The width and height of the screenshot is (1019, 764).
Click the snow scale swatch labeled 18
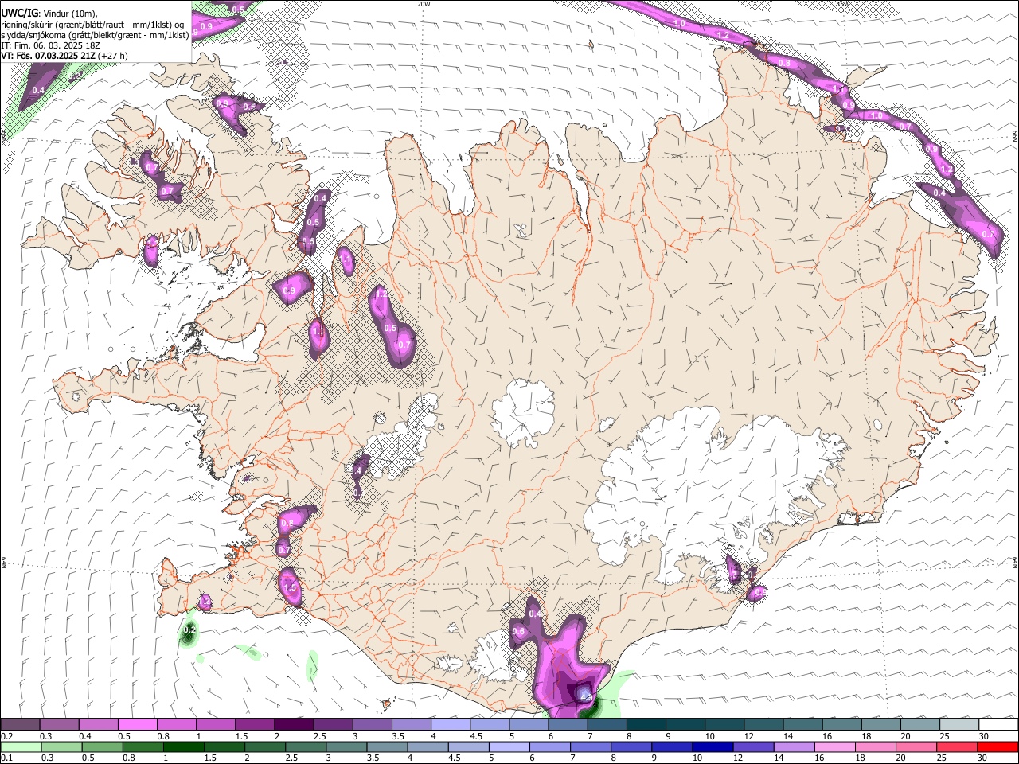tap(881, 725)
